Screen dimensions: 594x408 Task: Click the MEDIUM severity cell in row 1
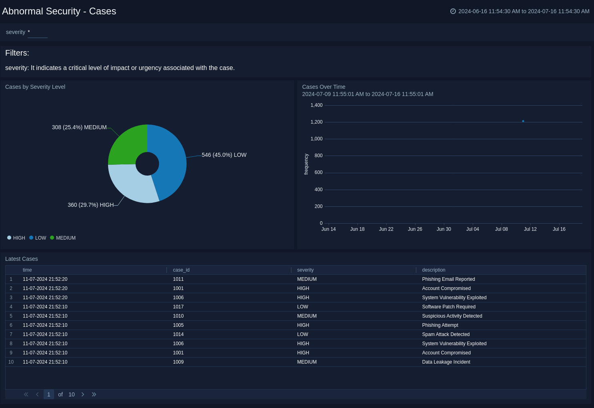point(307,279)
